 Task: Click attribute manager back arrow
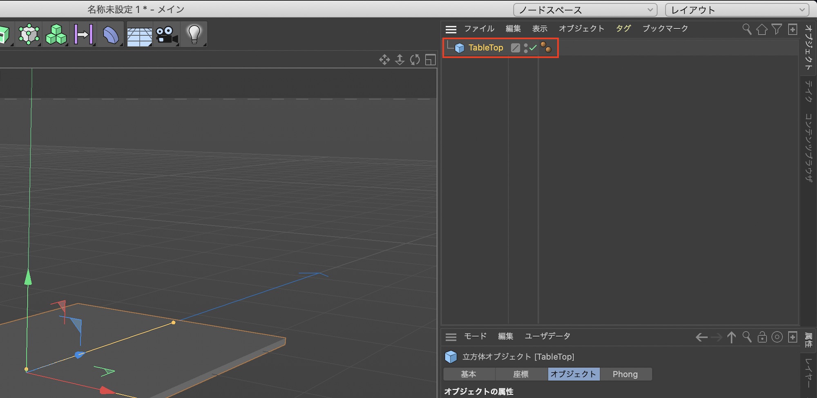pyautogui.click(x=701, y=337)
